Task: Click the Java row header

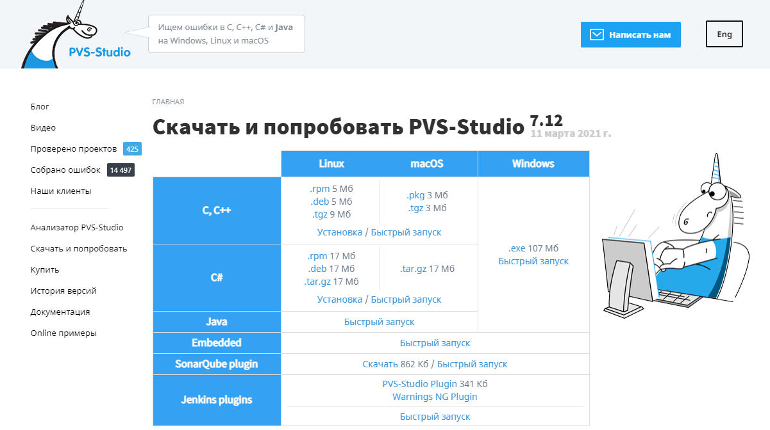Action: pyautogui.click(x=217, y=322)
